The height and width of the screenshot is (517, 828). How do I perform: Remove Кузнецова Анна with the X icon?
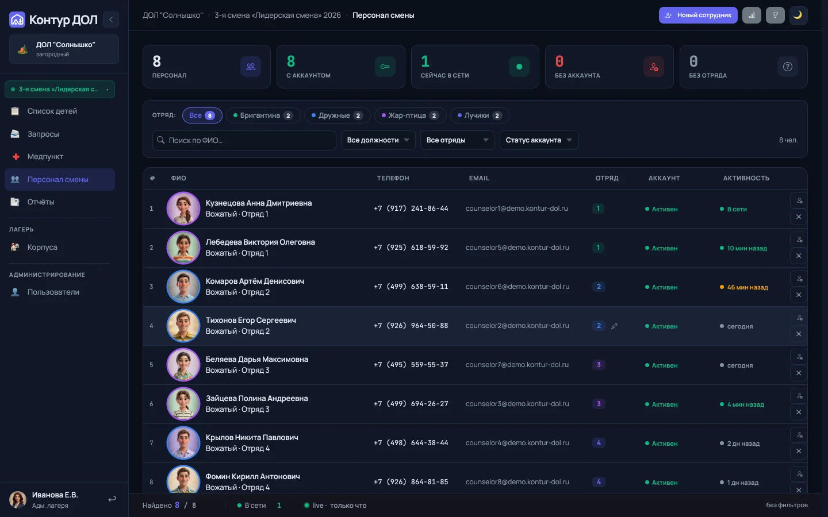click(x=799, y=217)
